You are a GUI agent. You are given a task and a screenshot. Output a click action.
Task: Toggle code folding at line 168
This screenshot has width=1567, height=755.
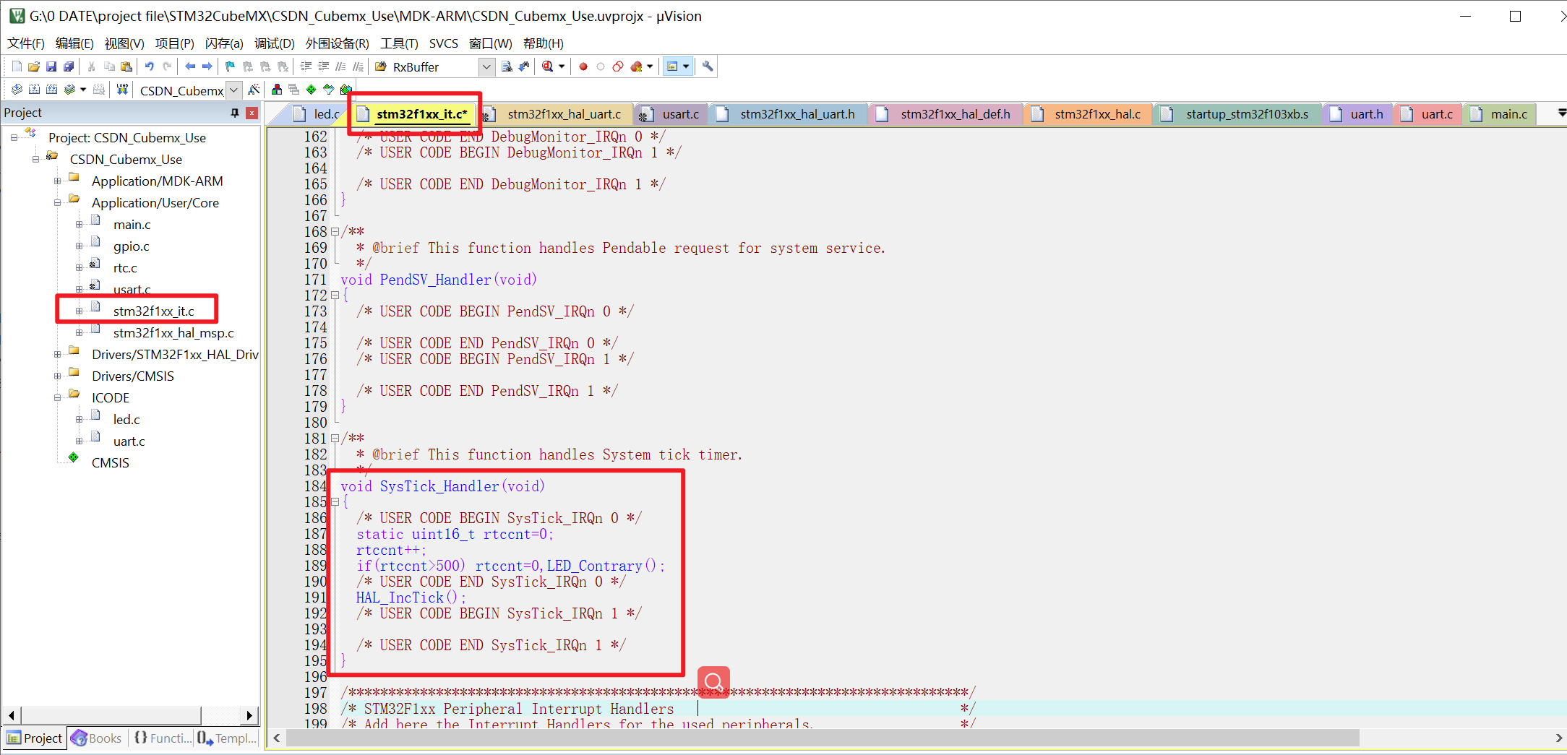tap(335, 232)
